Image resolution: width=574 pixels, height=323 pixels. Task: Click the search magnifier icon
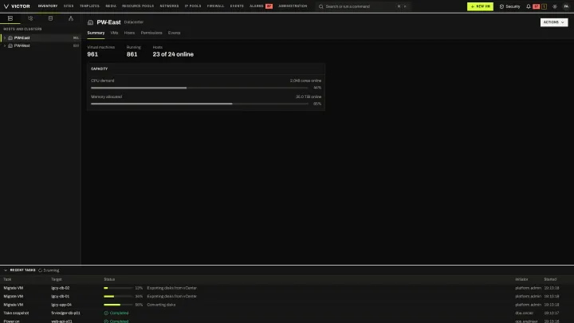(321, 6)
